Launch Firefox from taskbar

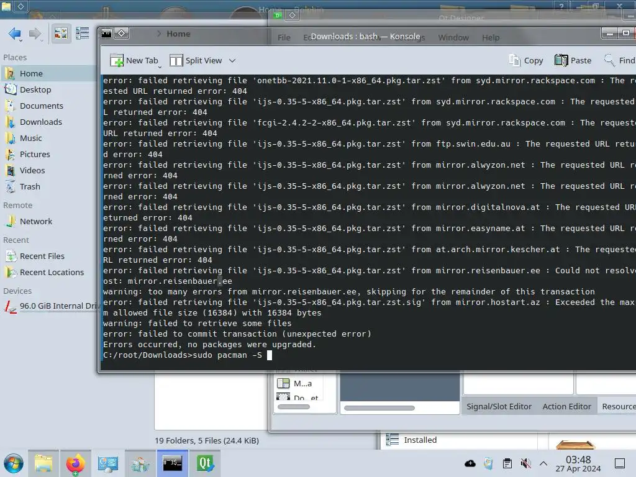(75, 463)
